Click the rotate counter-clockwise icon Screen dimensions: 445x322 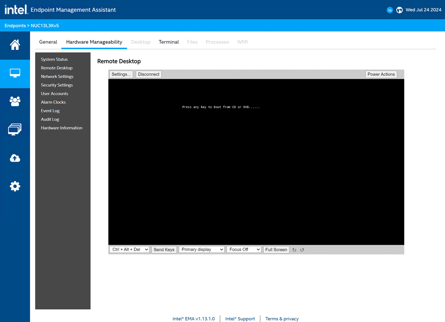(302, 250)
